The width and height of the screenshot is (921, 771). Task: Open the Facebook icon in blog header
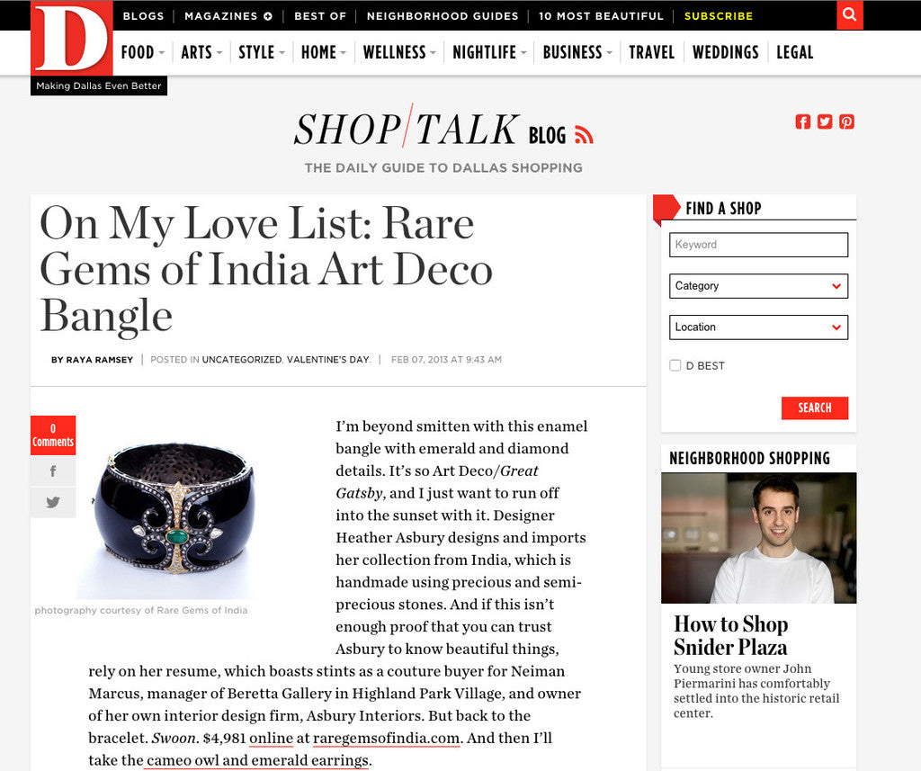click(803, 121)
